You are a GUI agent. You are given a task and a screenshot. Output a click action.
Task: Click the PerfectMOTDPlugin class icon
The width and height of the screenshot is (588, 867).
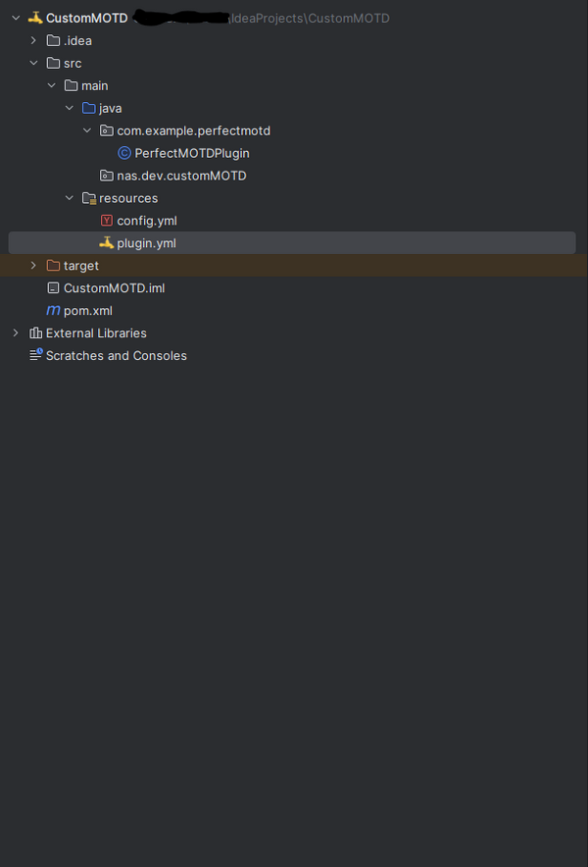coord(124,153)
